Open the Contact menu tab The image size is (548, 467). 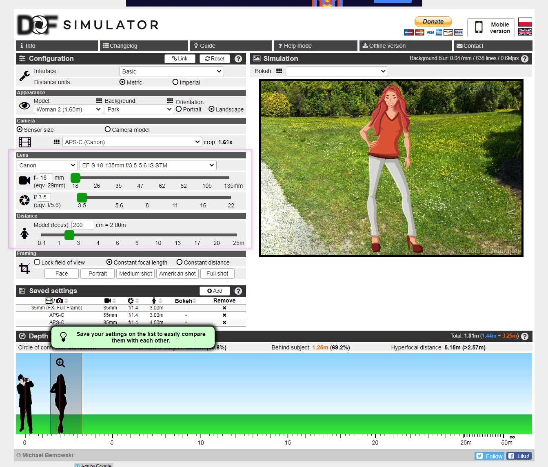(x=493, y=46)
